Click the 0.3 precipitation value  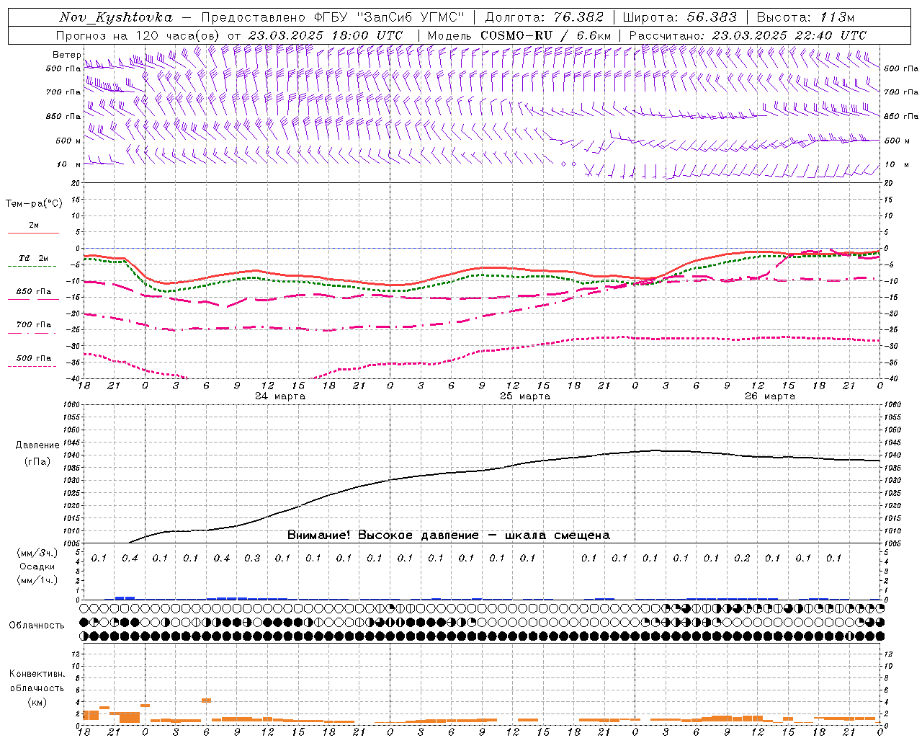click(x=252, y=558)
